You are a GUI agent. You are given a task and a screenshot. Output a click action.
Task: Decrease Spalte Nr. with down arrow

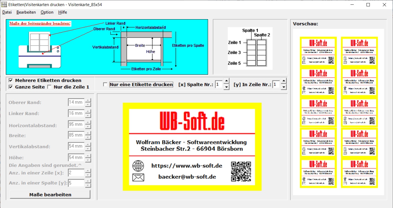226,87
